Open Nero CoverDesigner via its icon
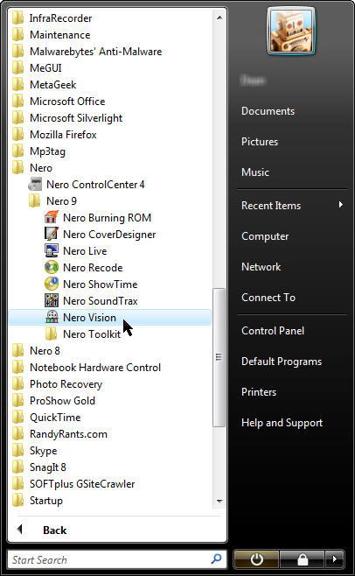 [52, 234]
